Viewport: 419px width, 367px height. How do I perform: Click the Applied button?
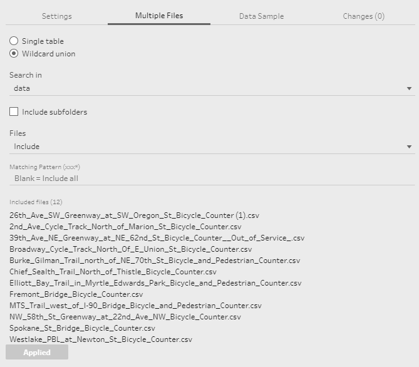tap(37, 352)
